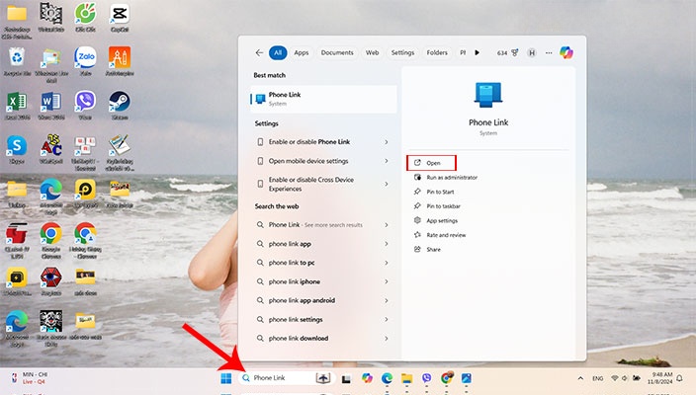
Task: Open the three-dot more options menu
Action: [x=549, y=52]
